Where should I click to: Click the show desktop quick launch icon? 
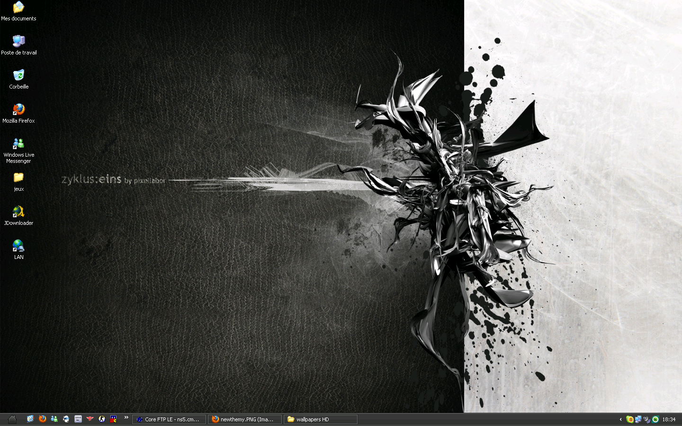pyautogui.click(x=30, y=419)
